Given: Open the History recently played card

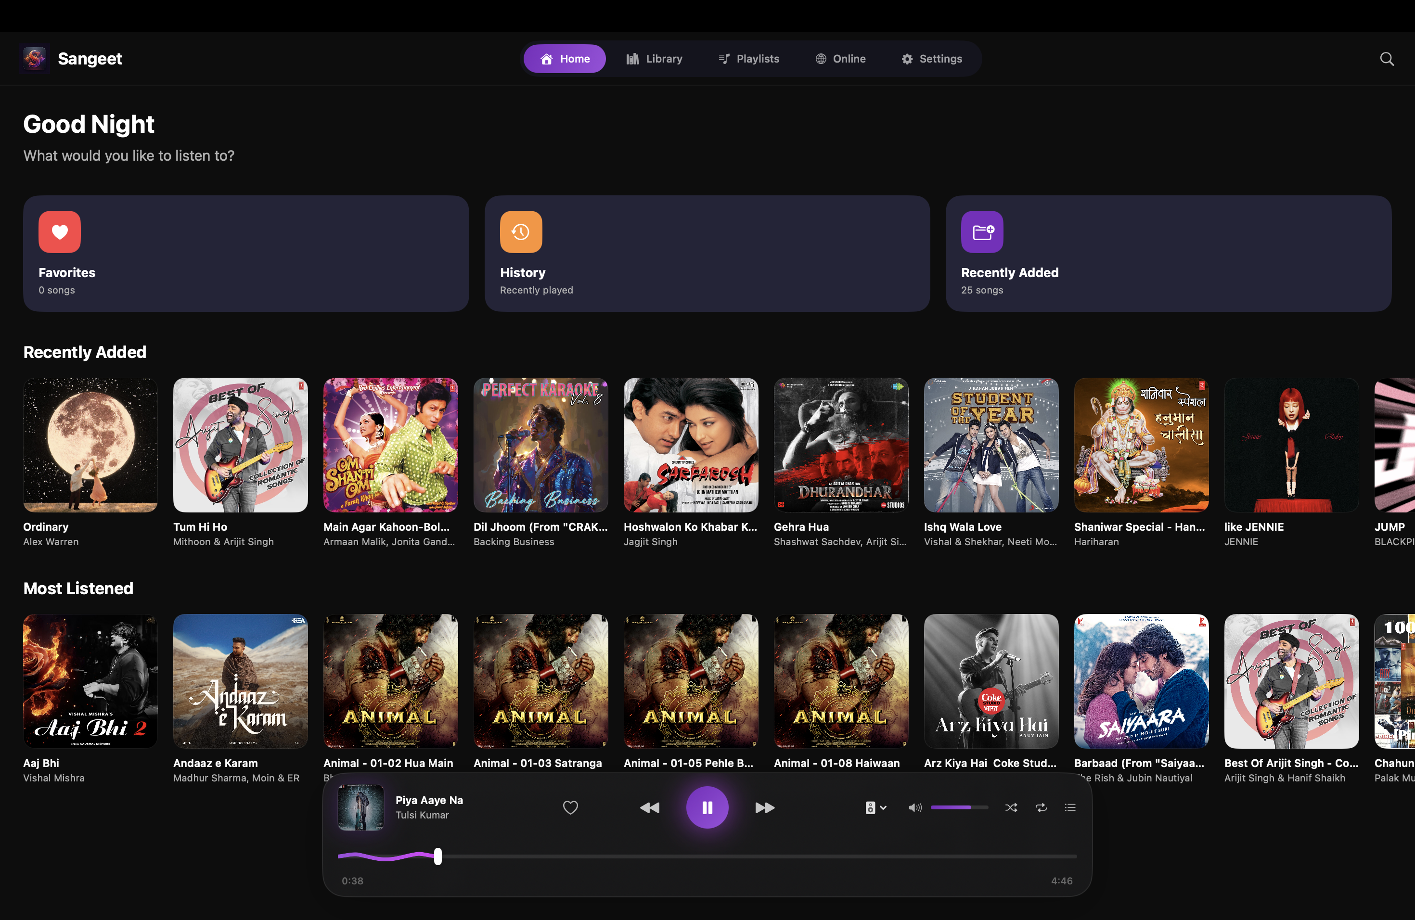Looking at the screenshot, I should click(x=707, y=254).
